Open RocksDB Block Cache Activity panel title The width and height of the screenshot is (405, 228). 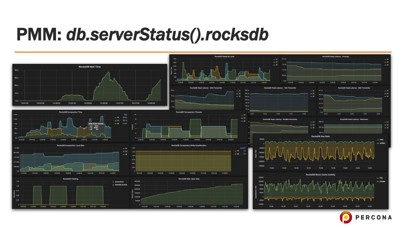point(320,175)
